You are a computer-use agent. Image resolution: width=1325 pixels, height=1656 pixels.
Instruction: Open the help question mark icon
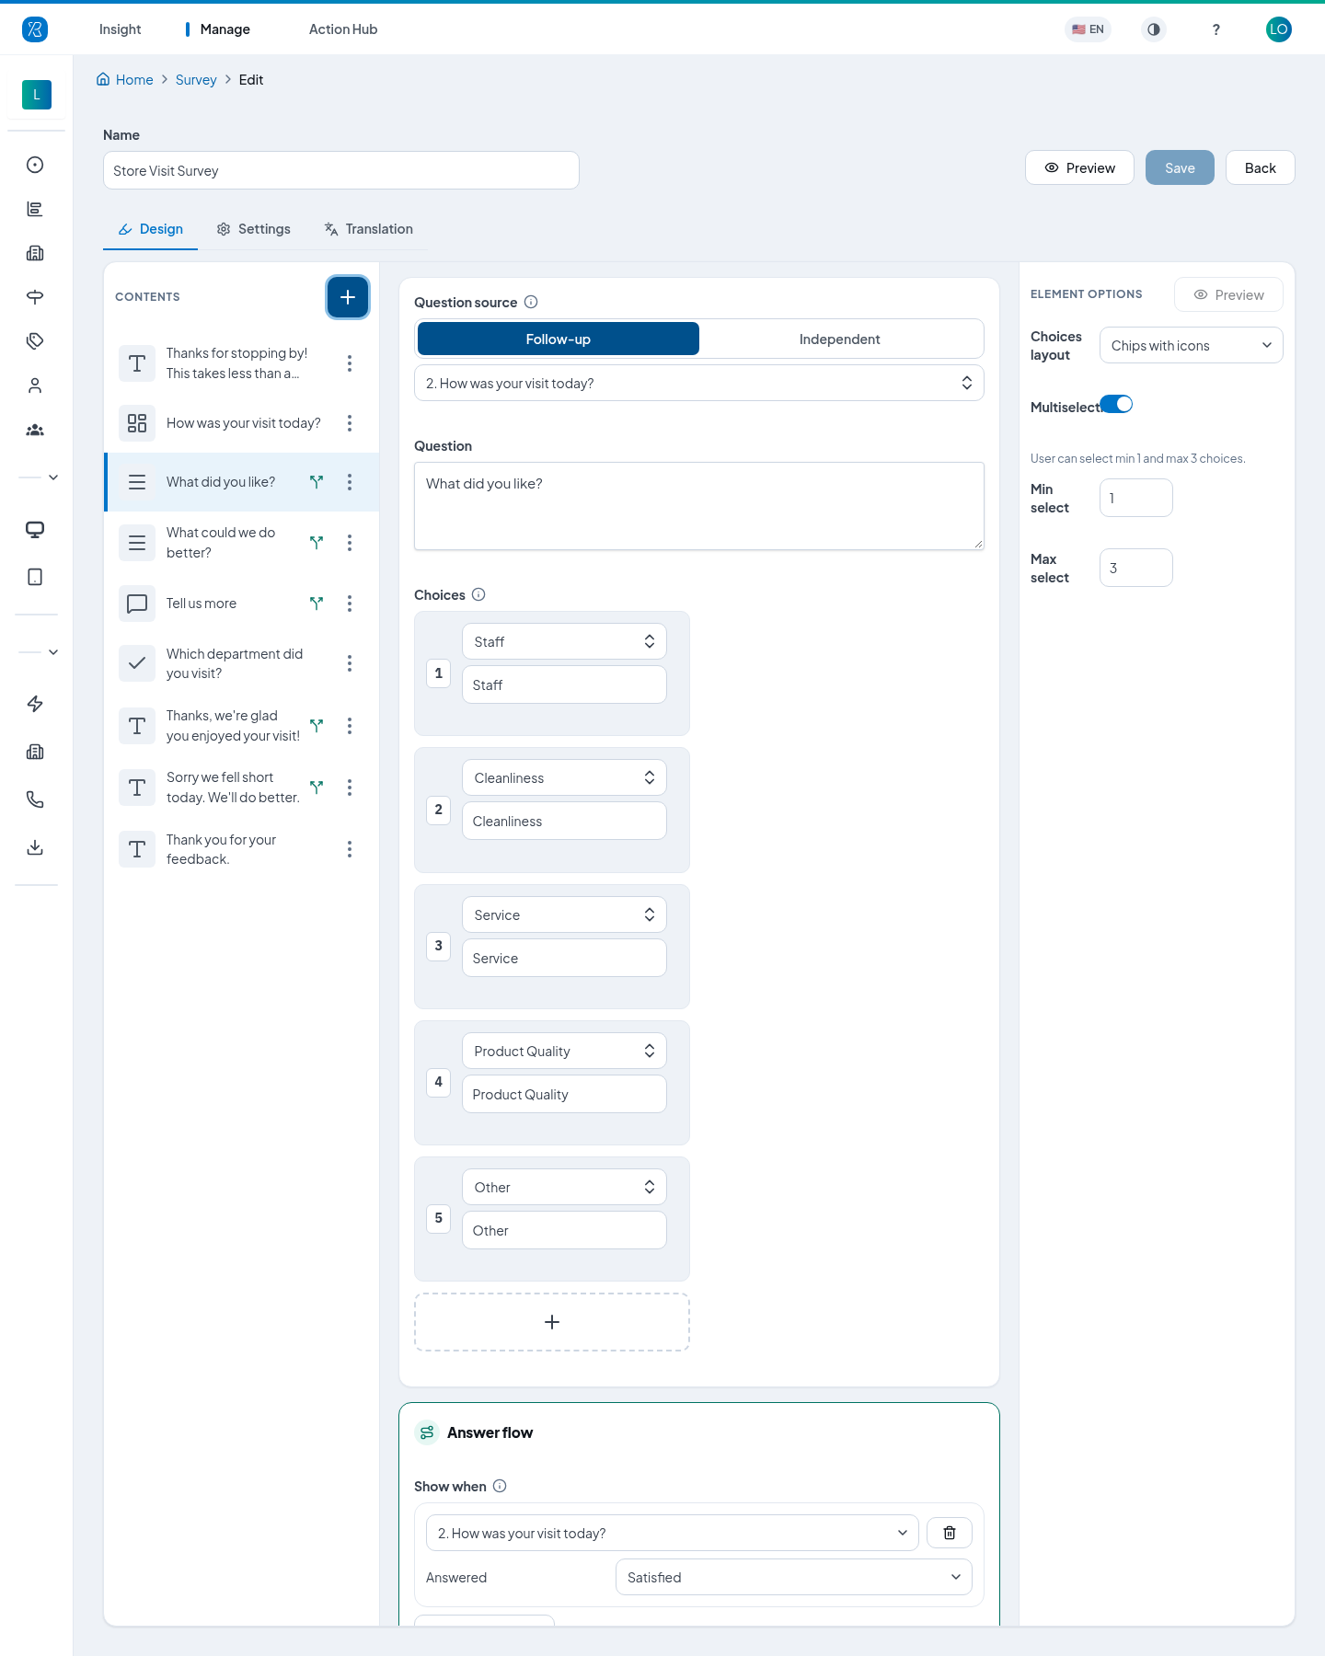[1216, 29]
